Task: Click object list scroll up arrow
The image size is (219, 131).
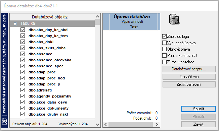Action: click(x=98, y=16)
